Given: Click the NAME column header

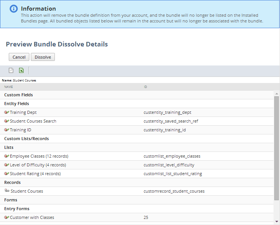Looking at the screenshot, I should tap(8, 87).
